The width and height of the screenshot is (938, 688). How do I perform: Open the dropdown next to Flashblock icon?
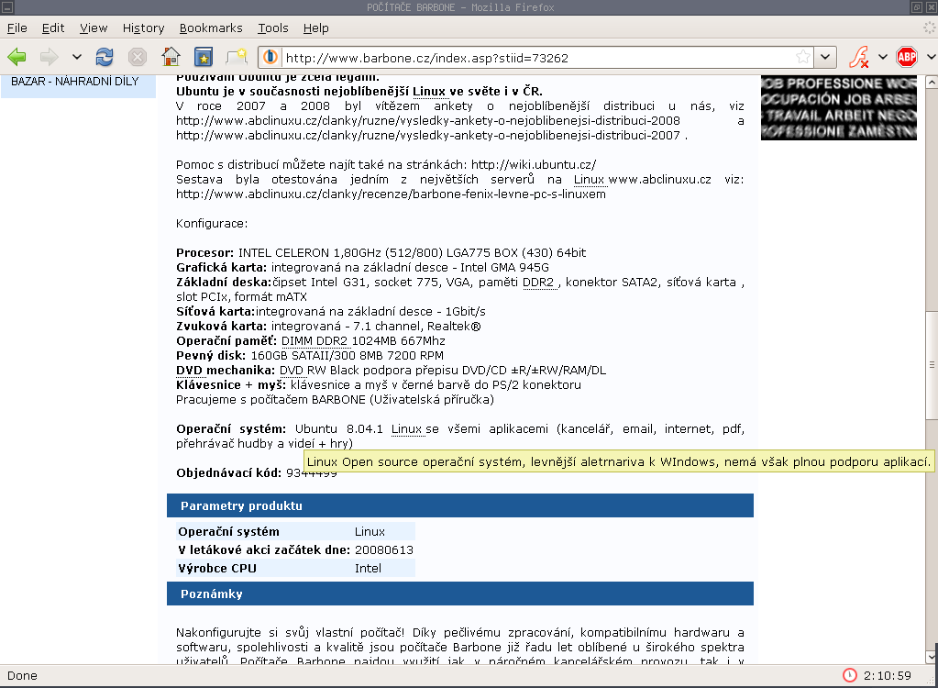point(883,58)
